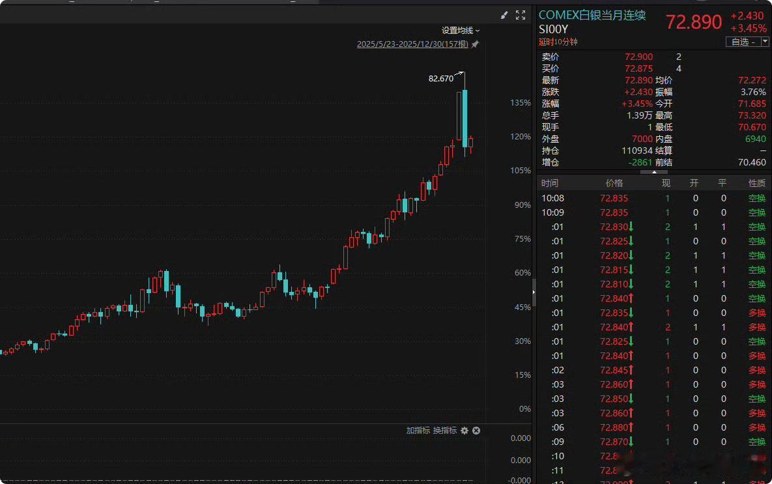Open the 设置均线 dropdown
Viewport: 772px width, 484px height.
[x=461, y=31]
